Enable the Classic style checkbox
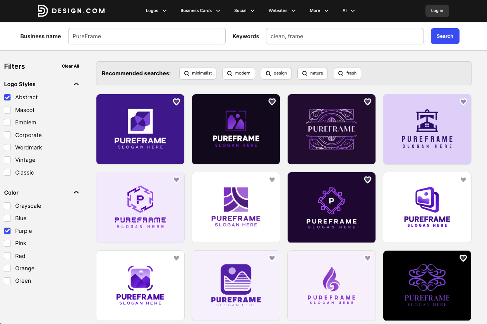 (x=7, y=173)
